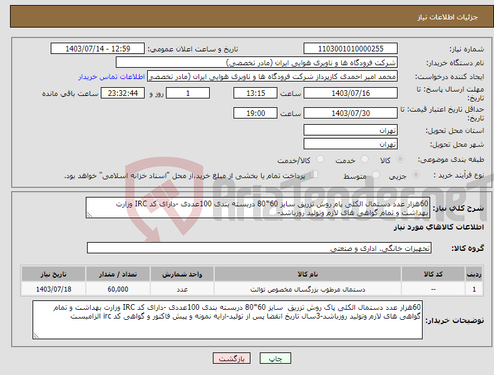The height and width of the screenshot is (375, 494).
Task: Click the response time field 13:15
Action: 255,93
